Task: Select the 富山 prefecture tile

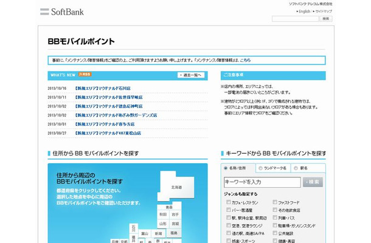Action: click(145, 233)
